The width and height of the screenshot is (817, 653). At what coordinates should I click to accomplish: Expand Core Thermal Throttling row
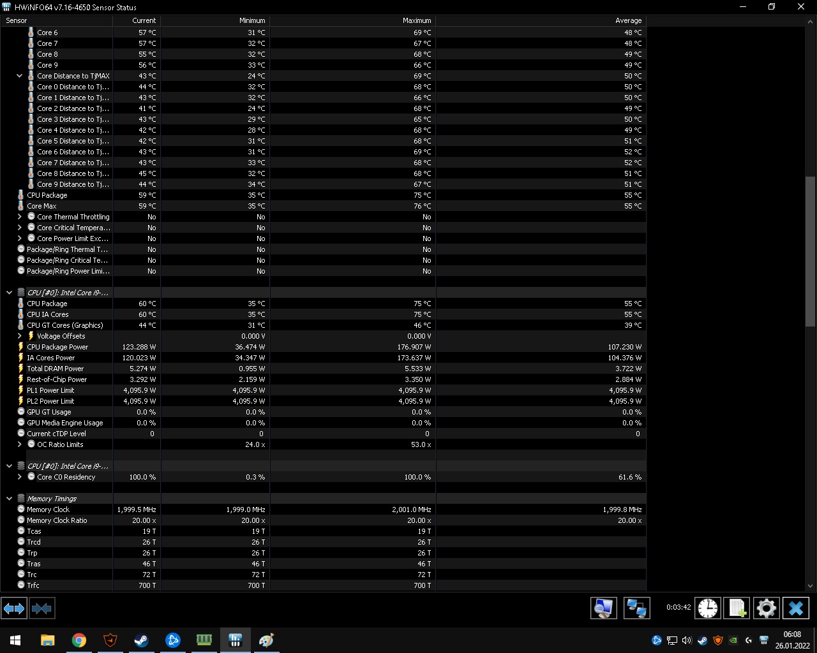tap(19, 217)
